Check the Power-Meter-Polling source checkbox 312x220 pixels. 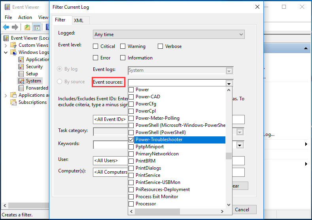click(x=131, y=118)
